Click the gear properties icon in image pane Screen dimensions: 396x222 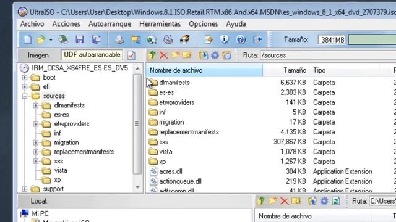click(215, 55)
